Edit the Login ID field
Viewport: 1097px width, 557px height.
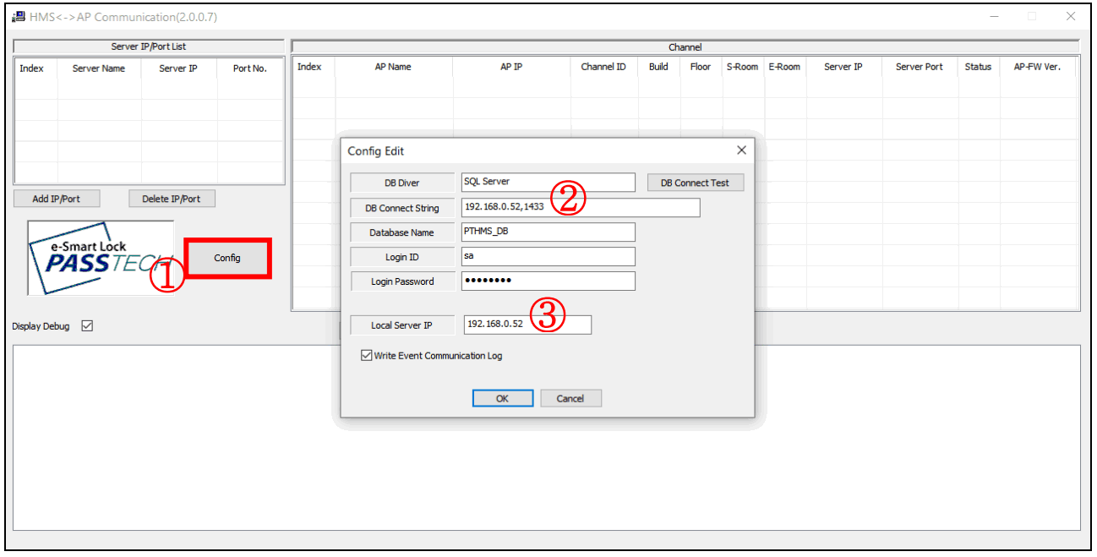pos(548,256)
